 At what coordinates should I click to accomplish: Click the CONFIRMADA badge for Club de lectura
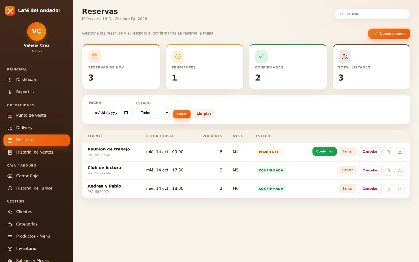[x=271, y=170]
